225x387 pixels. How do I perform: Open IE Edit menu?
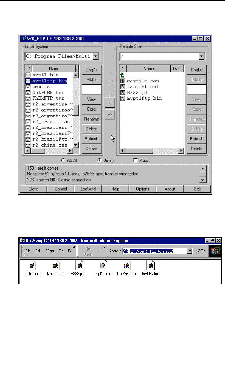click(x=38, y=251)
